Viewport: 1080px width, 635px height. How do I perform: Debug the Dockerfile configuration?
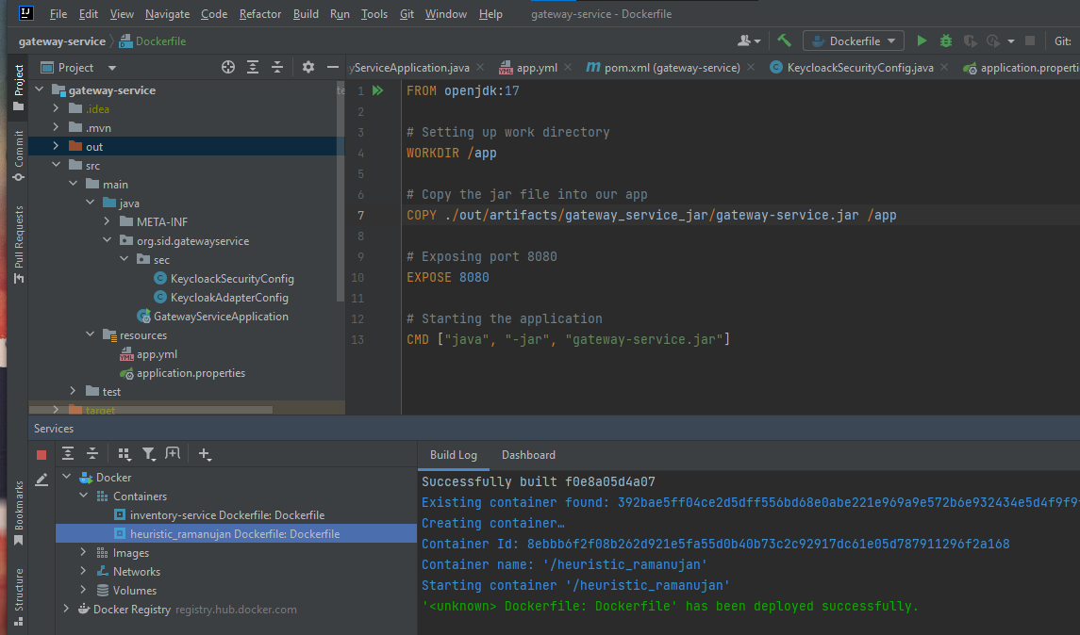(x=944, y=41)
